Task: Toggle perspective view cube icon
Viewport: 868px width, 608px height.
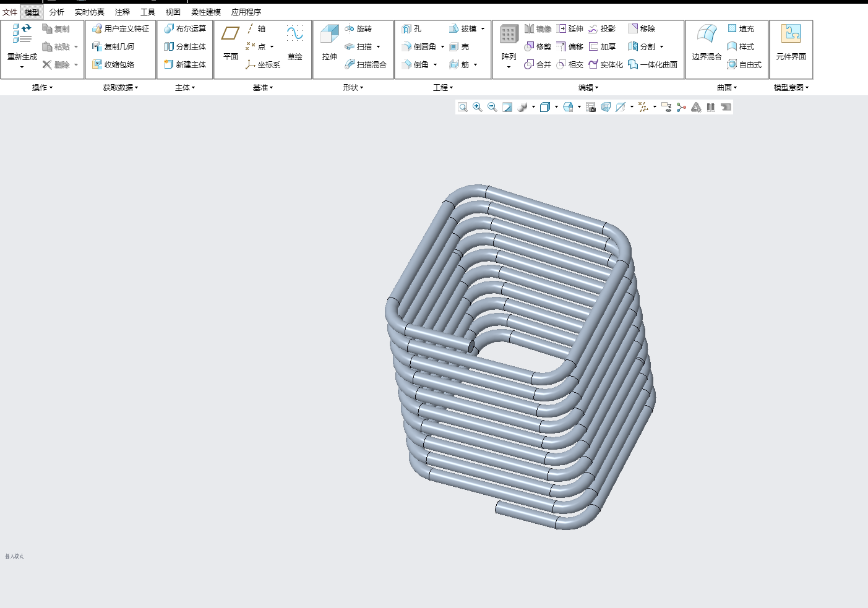Action: tap(606, 107)
